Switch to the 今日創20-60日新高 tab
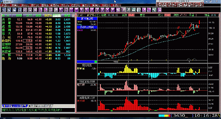221x119 pixels. (14, 106)
